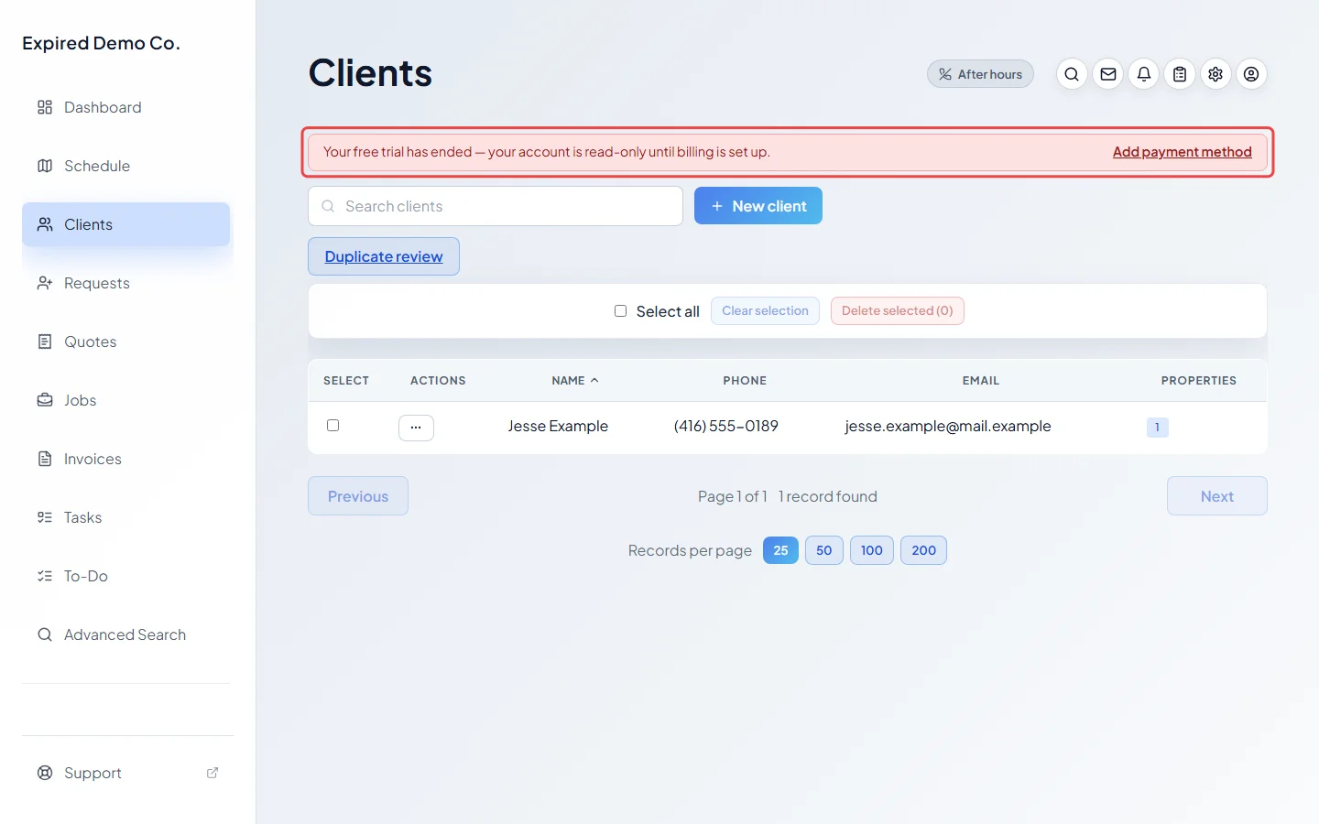Click the PROPERTIES column header
Screen dimensions: 1319x824
pyautogui.click(x=1199, y=380)
